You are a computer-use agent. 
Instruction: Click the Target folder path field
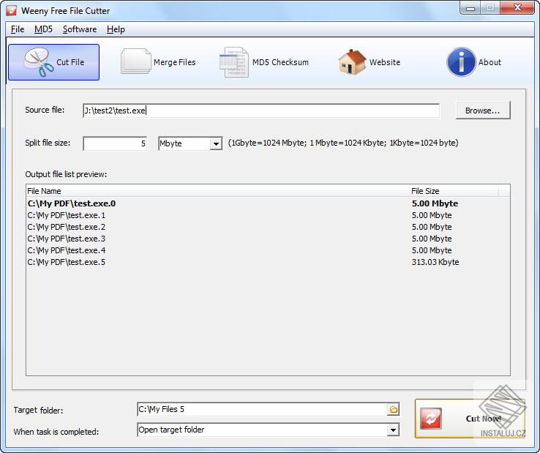[262, 409]
